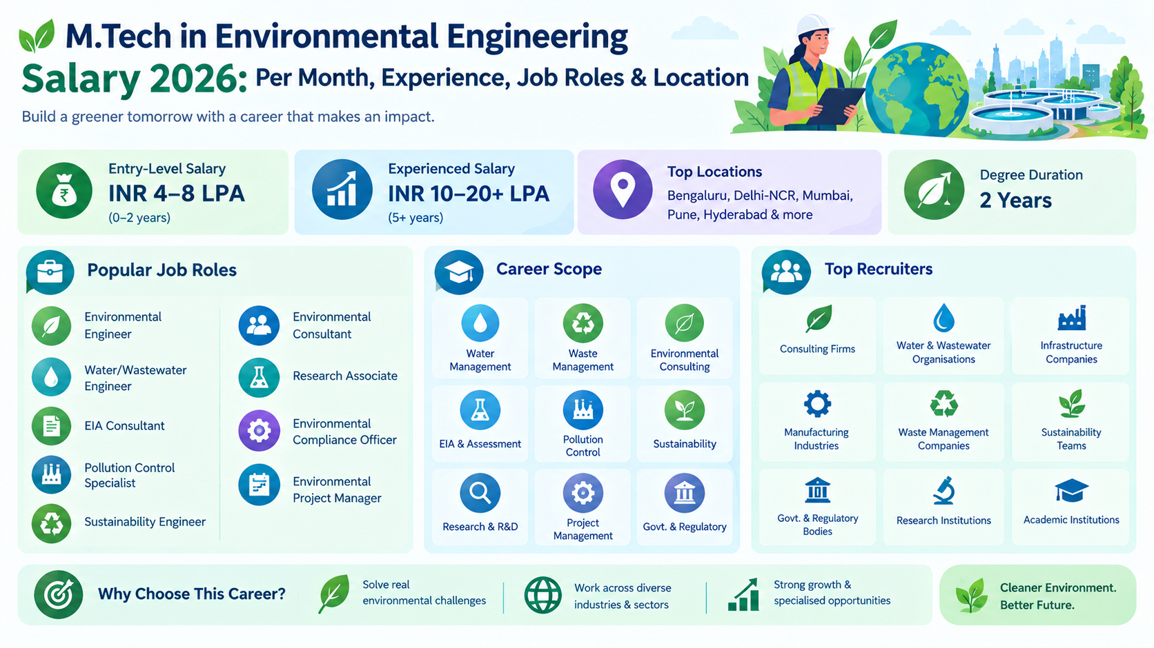Click the "2 Years" duration text
Screen dimensions: 1154x648
(1016, 201)
